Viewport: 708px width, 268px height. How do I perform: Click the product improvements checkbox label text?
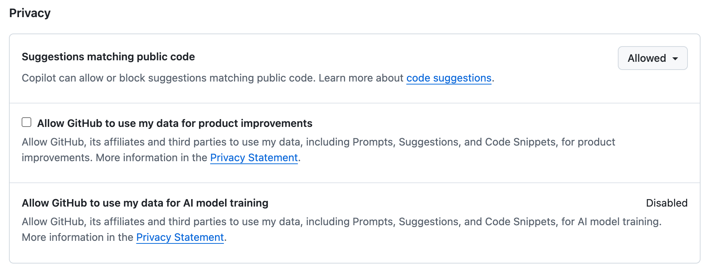pyautogui.click(x=174, y=123)
